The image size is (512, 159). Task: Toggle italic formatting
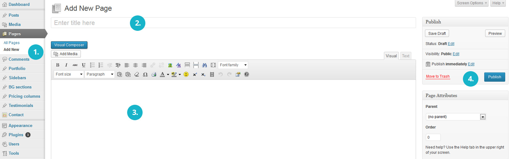coord(66,65)
